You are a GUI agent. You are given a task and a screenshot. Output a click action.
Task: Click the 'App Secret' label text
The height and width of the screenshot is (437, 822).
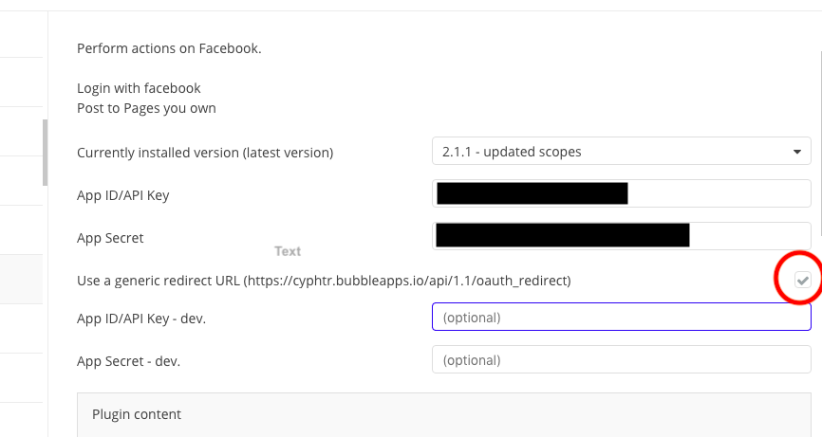[x=110, y=238]
